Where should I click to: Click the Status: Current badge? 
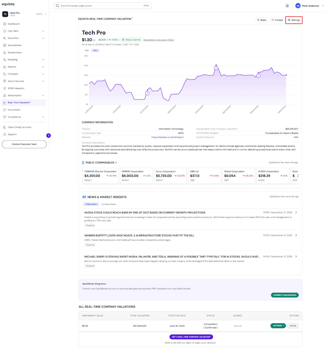click(131, 40)
